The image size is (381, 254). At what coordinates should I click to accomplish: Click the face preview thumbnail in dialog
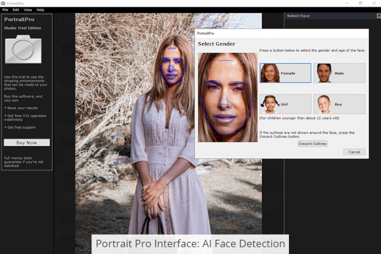click(x=227, y=97)
